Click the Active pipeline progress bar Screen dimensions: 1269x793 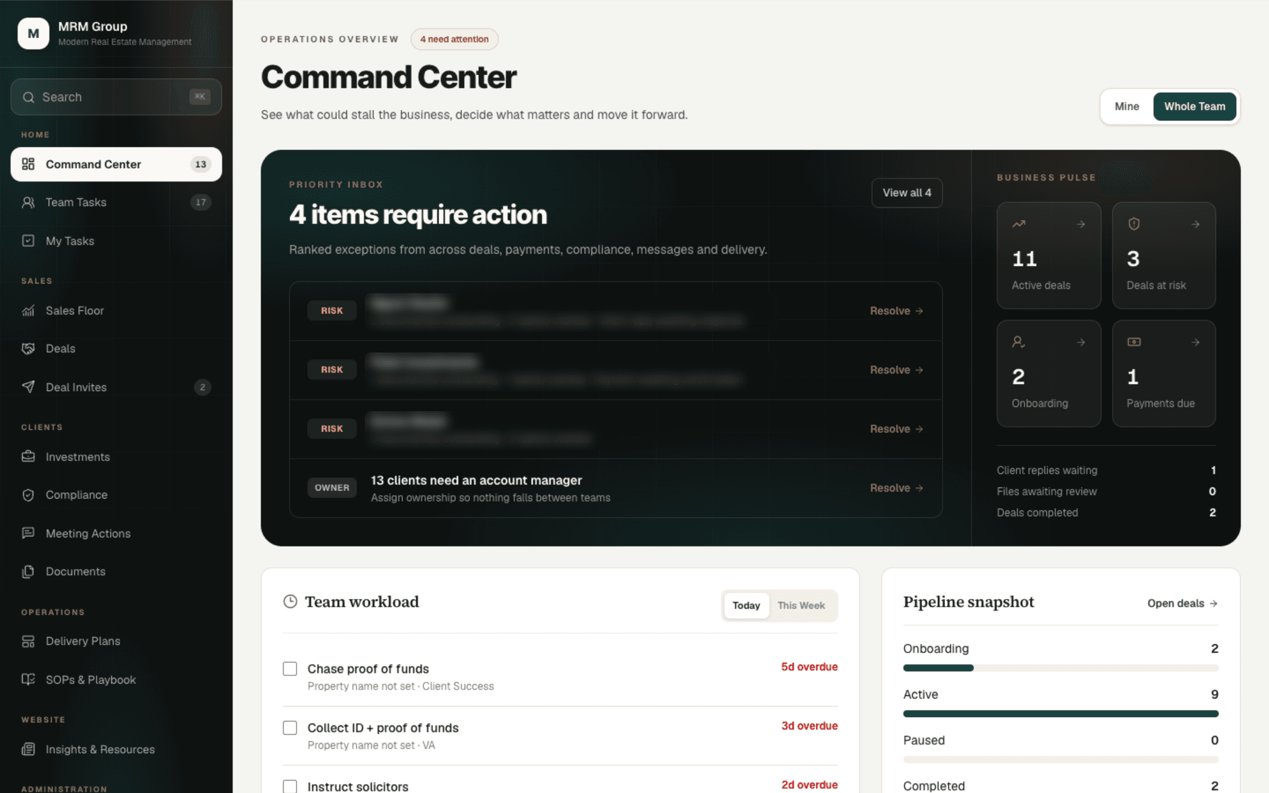1060,714
